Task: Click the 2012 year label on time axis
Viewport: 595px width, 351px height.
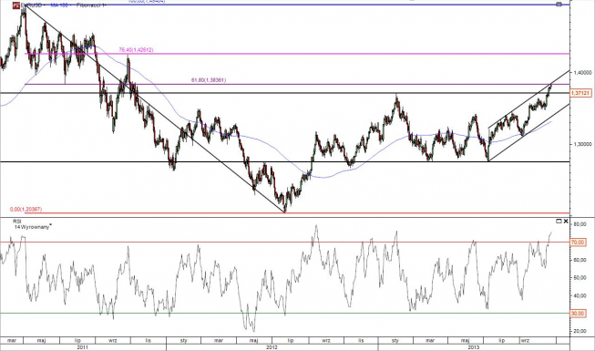Action: tap(272, 347)
